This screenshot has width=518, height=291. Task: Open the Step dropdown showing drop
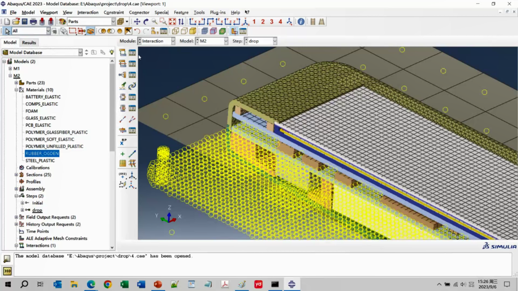(x=261, y=41)
